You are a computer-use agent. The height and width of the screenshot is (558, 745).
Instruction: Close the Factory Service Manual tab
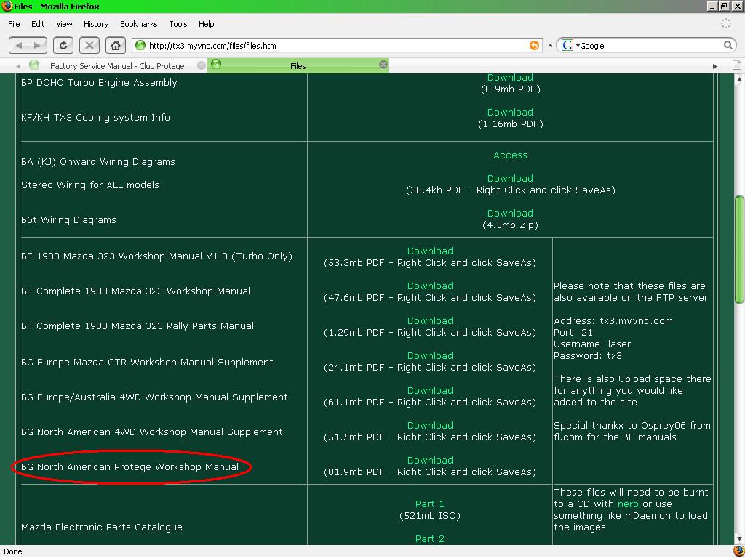[201, 65]
